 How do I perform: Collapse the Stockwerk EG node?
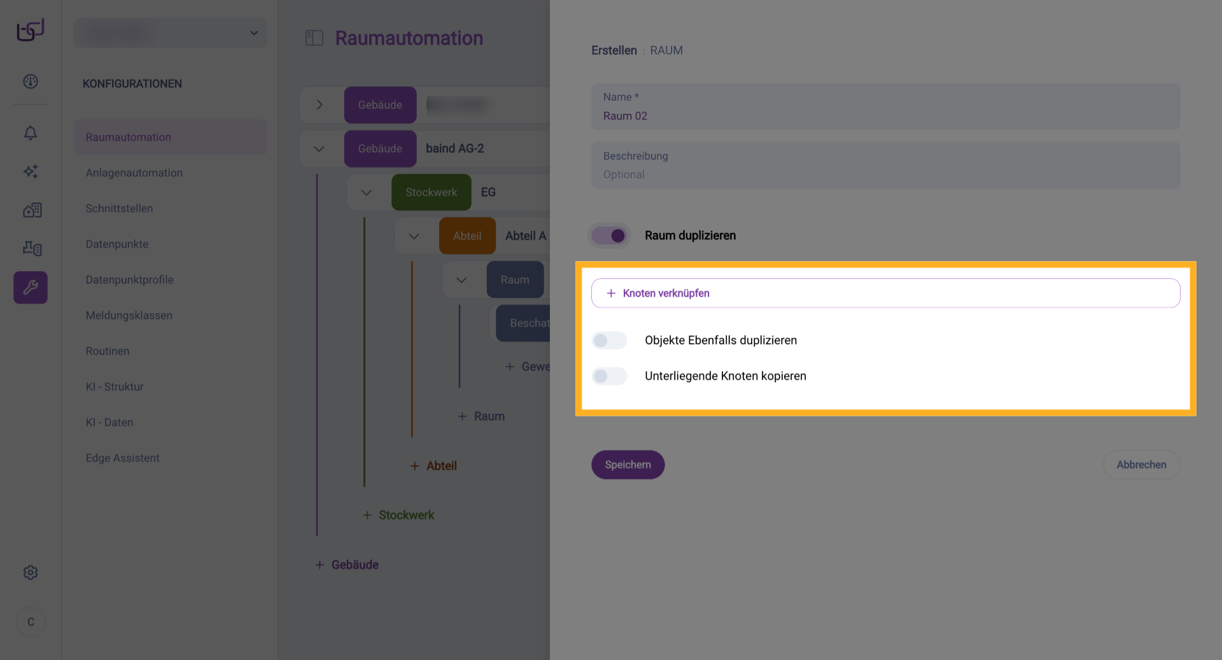pos(367,192)
